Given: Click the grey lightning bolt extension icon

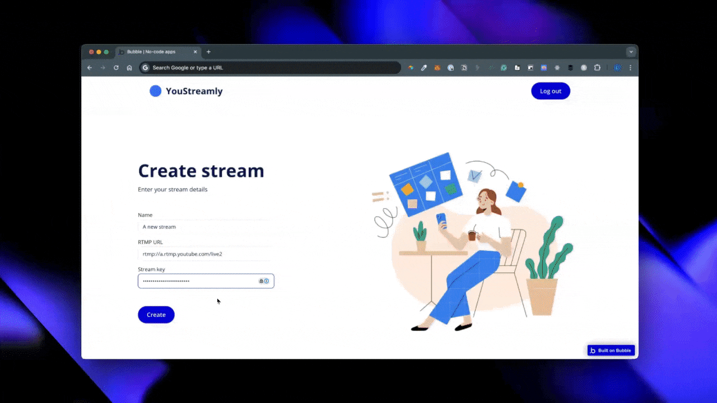Looking at the screenshot, I should tap(477, 68).
